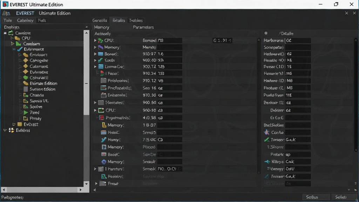Click the Prodfogaltibl row label
This screenshot has width=359, height=202.
(x=120, y=88)
